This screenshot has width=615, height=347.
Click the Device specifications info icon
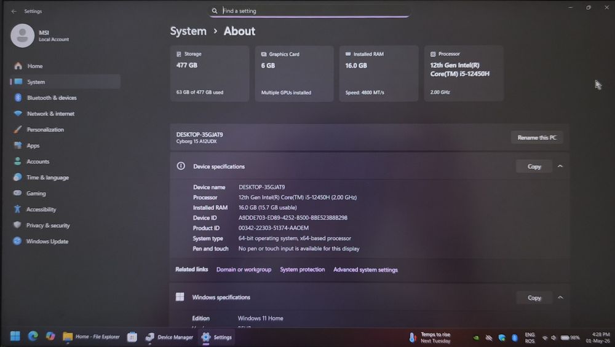click(181, 166)
